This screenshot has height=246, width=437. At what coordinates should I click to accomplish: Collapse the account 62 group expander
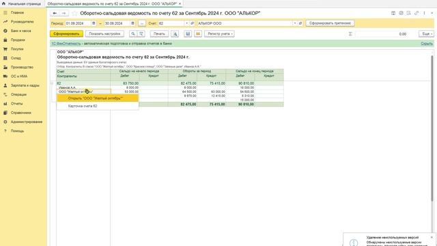coord(52,83)
